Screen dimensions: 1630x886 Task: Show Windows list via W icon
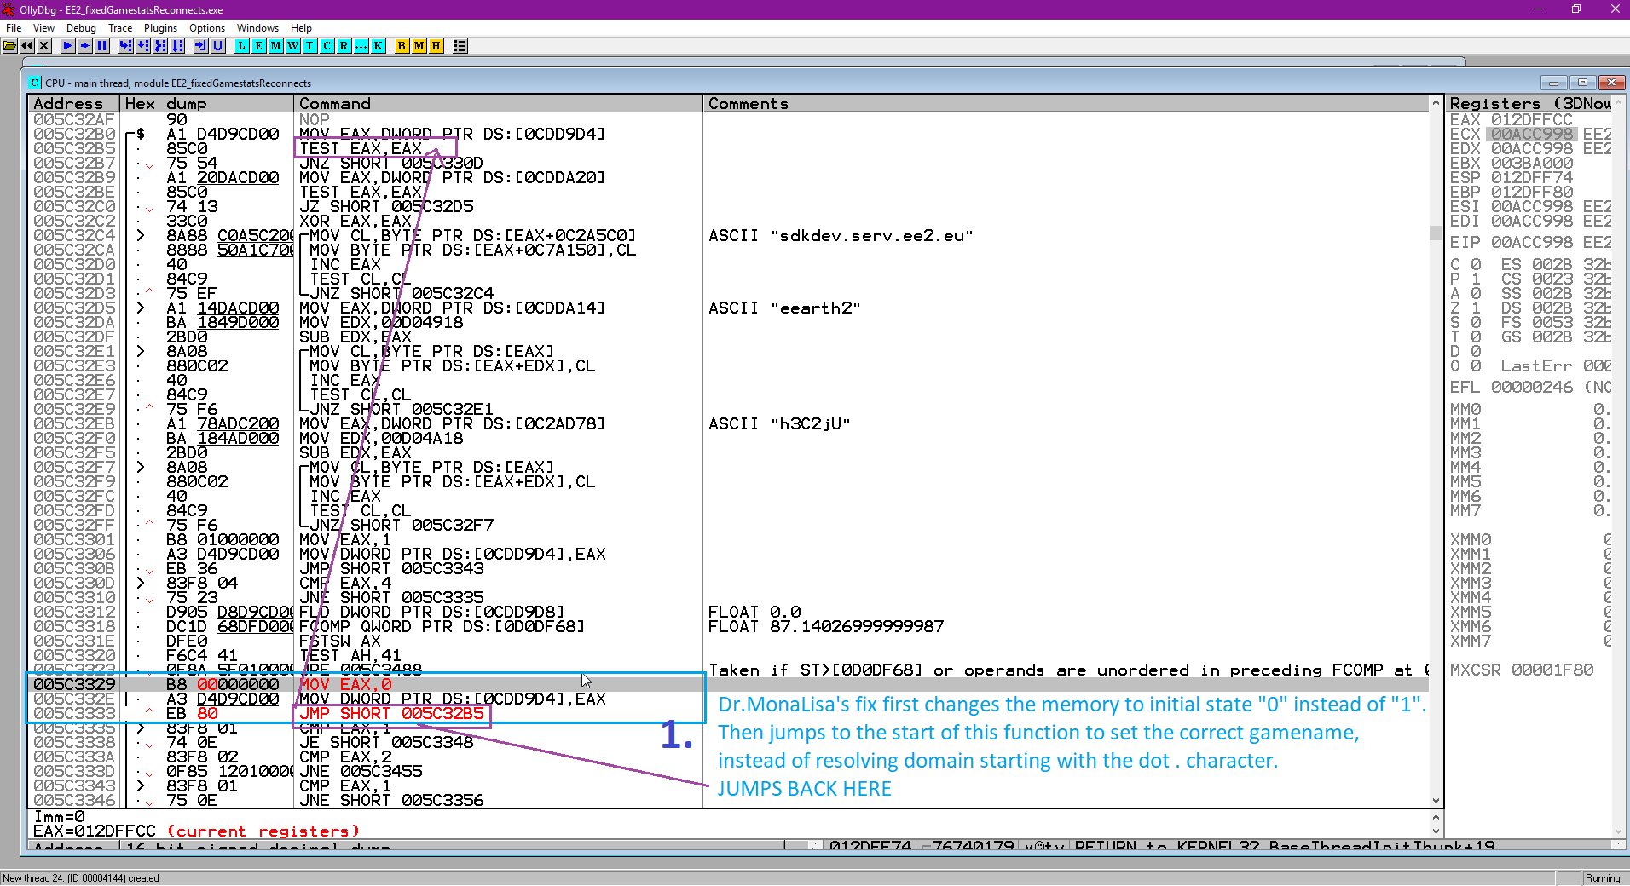pos(293,46)
